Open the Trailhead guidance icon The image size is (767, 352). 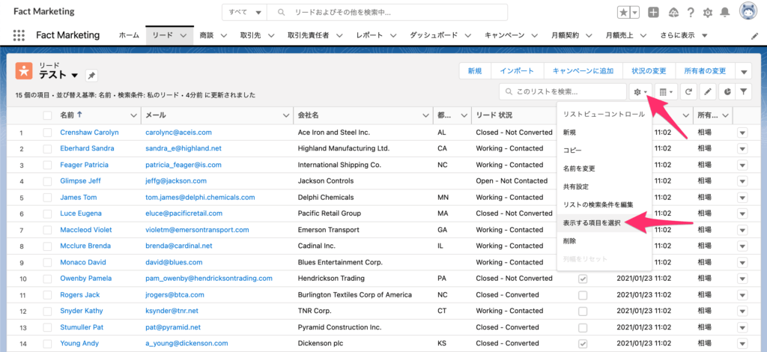pos(673,13)
